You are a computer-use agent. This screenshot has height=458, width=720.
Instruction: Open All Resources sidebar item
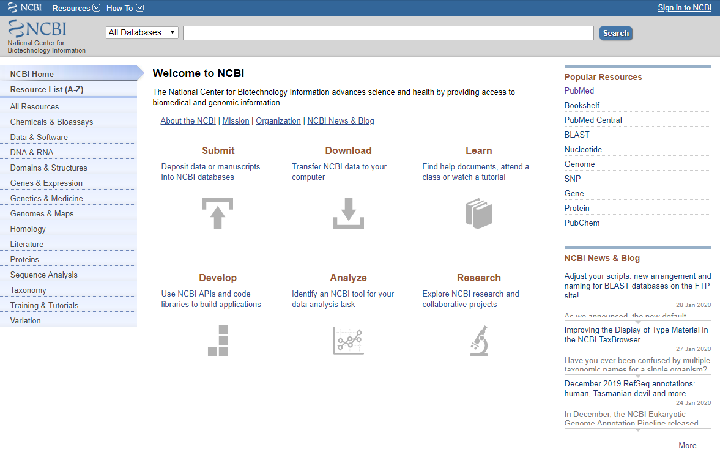coord(69,106)
